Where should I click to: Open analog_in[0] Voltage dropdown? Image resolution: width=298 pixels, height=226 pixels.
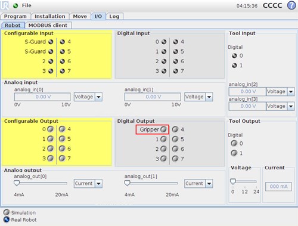[x=88, y=97]
